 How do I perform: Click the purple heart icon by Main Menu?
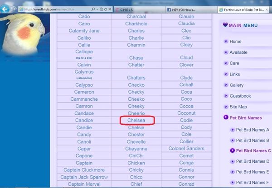pos(225,25)
